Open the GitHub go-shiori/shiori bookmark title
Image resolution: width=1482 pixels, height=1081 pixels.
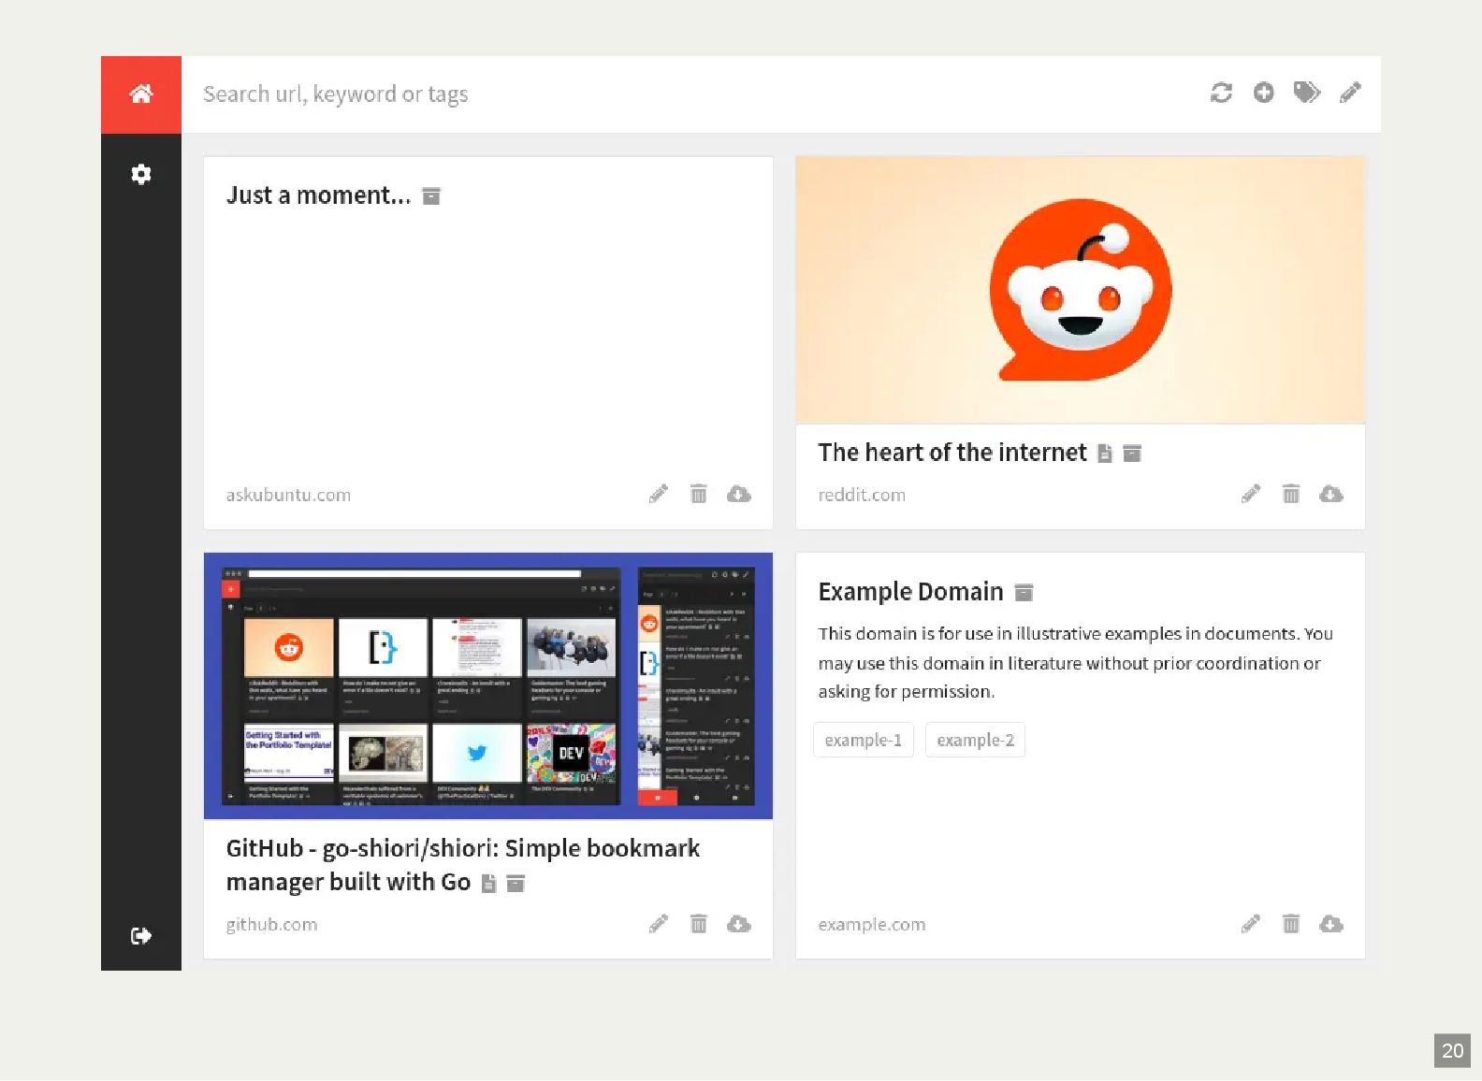point(463,865)
